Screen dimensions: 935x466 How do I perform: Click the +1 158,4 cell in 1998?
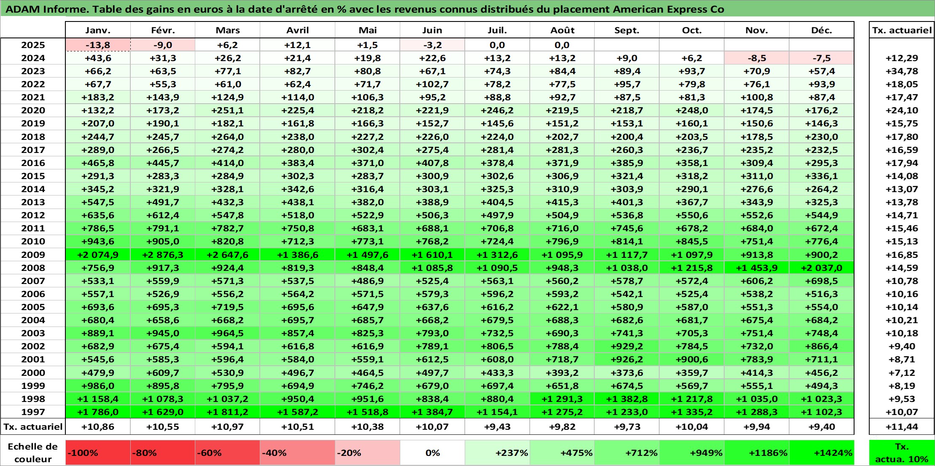(98, 399)
